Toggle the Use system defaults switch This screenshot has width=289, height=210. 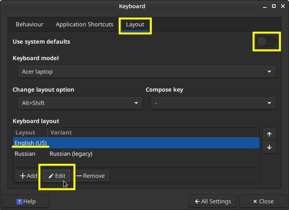tap(267, 42)
